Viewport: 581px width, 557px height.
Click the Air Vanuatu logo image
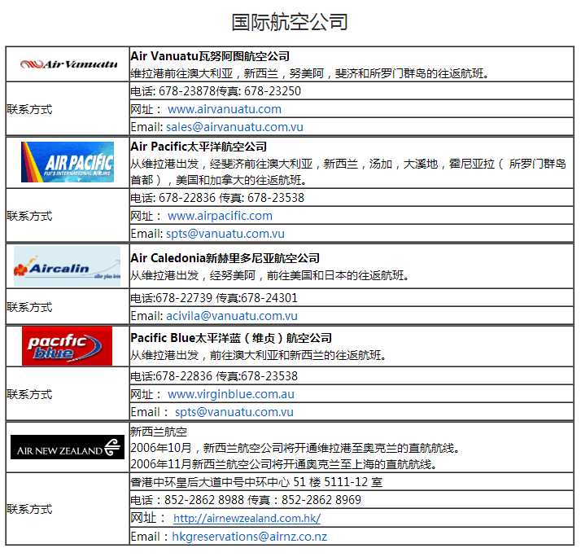69,64
